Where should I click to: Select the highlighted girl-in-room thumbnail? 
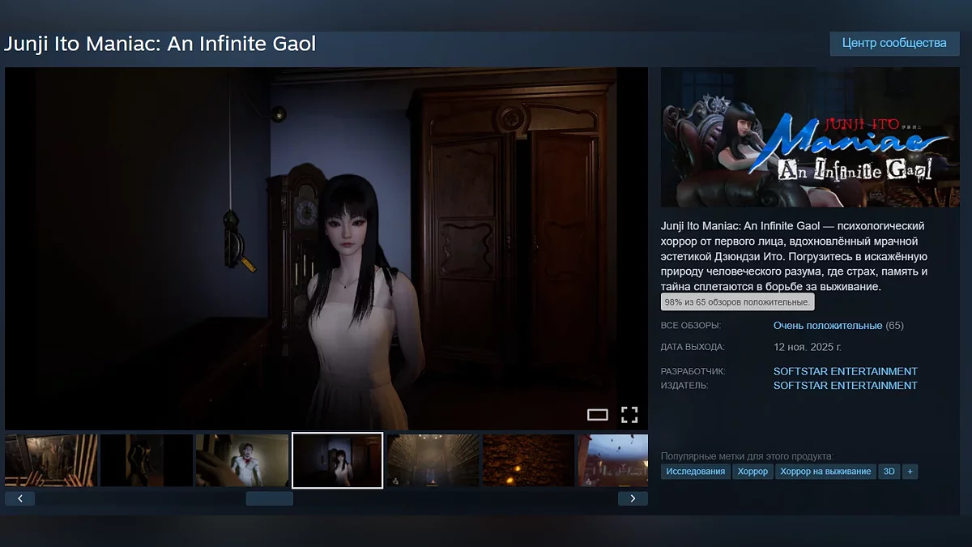tap(338, 460)
